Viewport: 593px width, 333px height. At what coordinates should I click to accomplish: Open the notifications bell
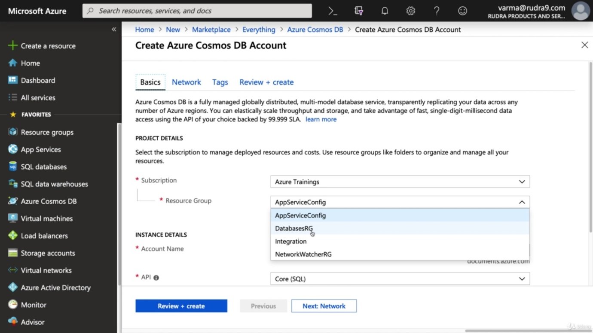(x=385, y=11)
